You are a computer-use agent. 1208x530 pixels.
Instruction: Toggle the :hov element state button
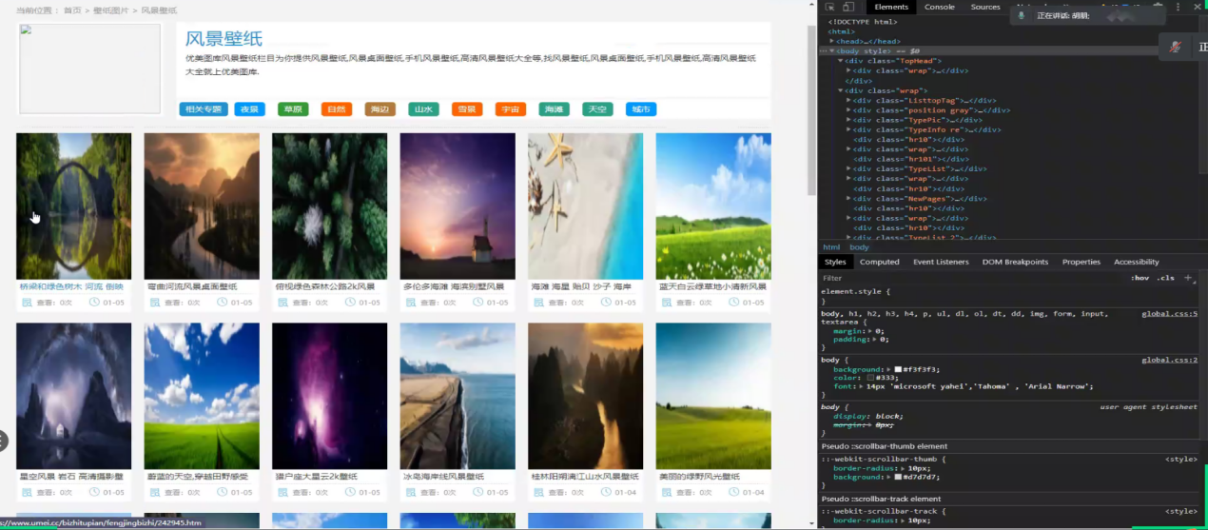pyautogui.click(x=1140, y=278)
